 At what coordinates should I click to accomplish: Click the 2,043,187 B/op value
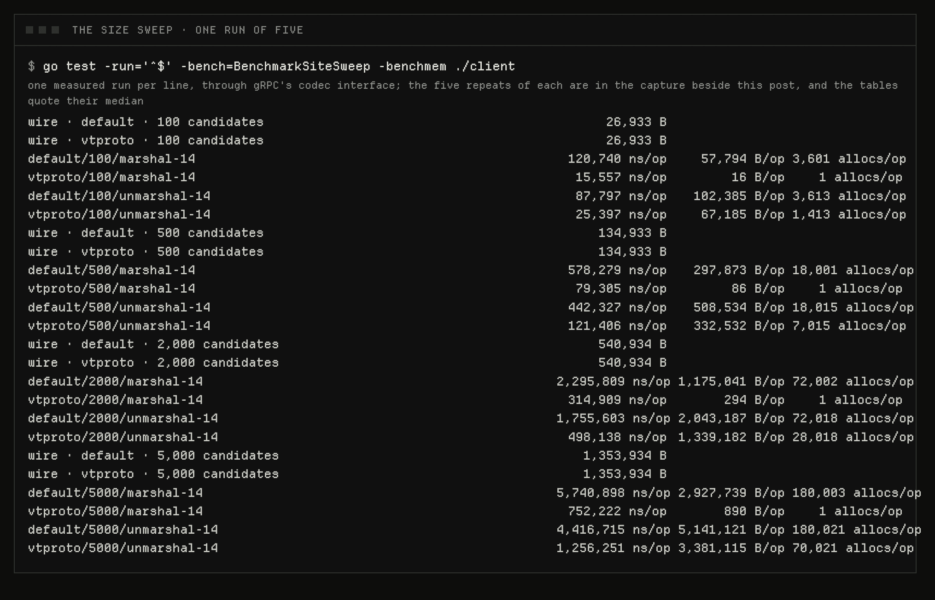[731, 418]
